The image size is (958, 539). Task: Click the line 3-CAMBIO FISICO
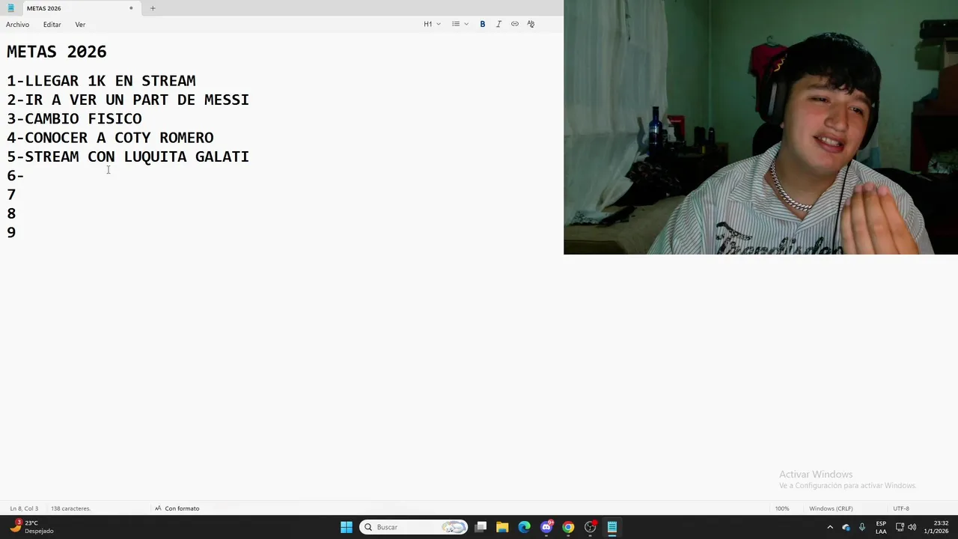[x=74, y=118]
